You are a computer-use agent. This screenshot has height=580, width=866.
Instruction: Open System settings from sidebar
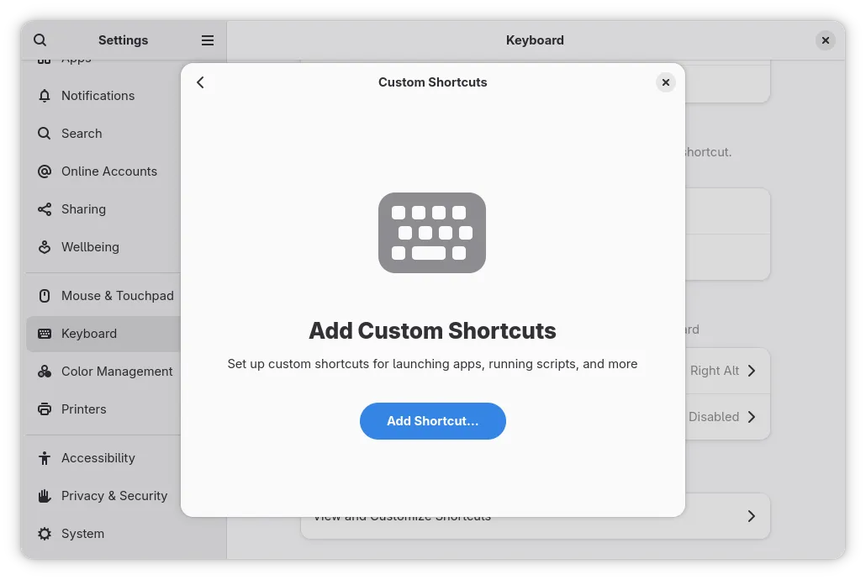point(82,534)
